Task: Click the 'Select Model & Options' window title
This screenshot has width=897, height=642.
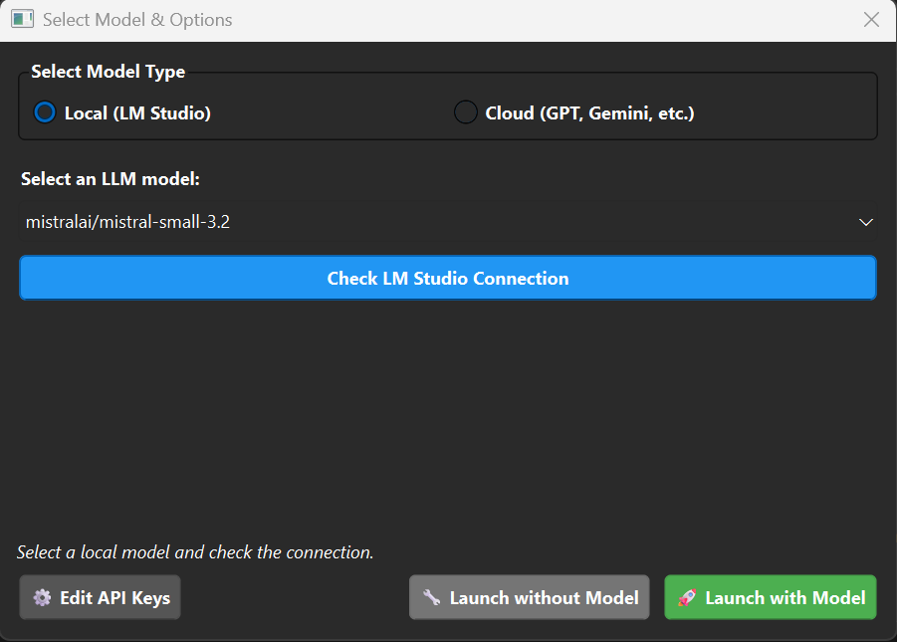Action: pyautogui.click(x=137, y=20)
